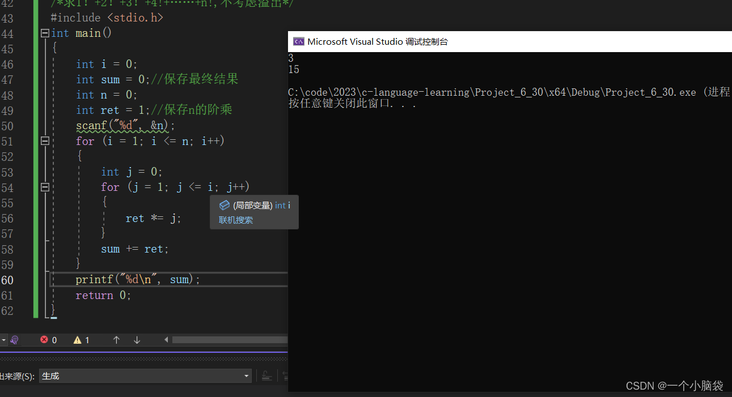Click the local variable cube icon in tooltip
Viewport: 732px width, 397px height.
pos(224,205)
